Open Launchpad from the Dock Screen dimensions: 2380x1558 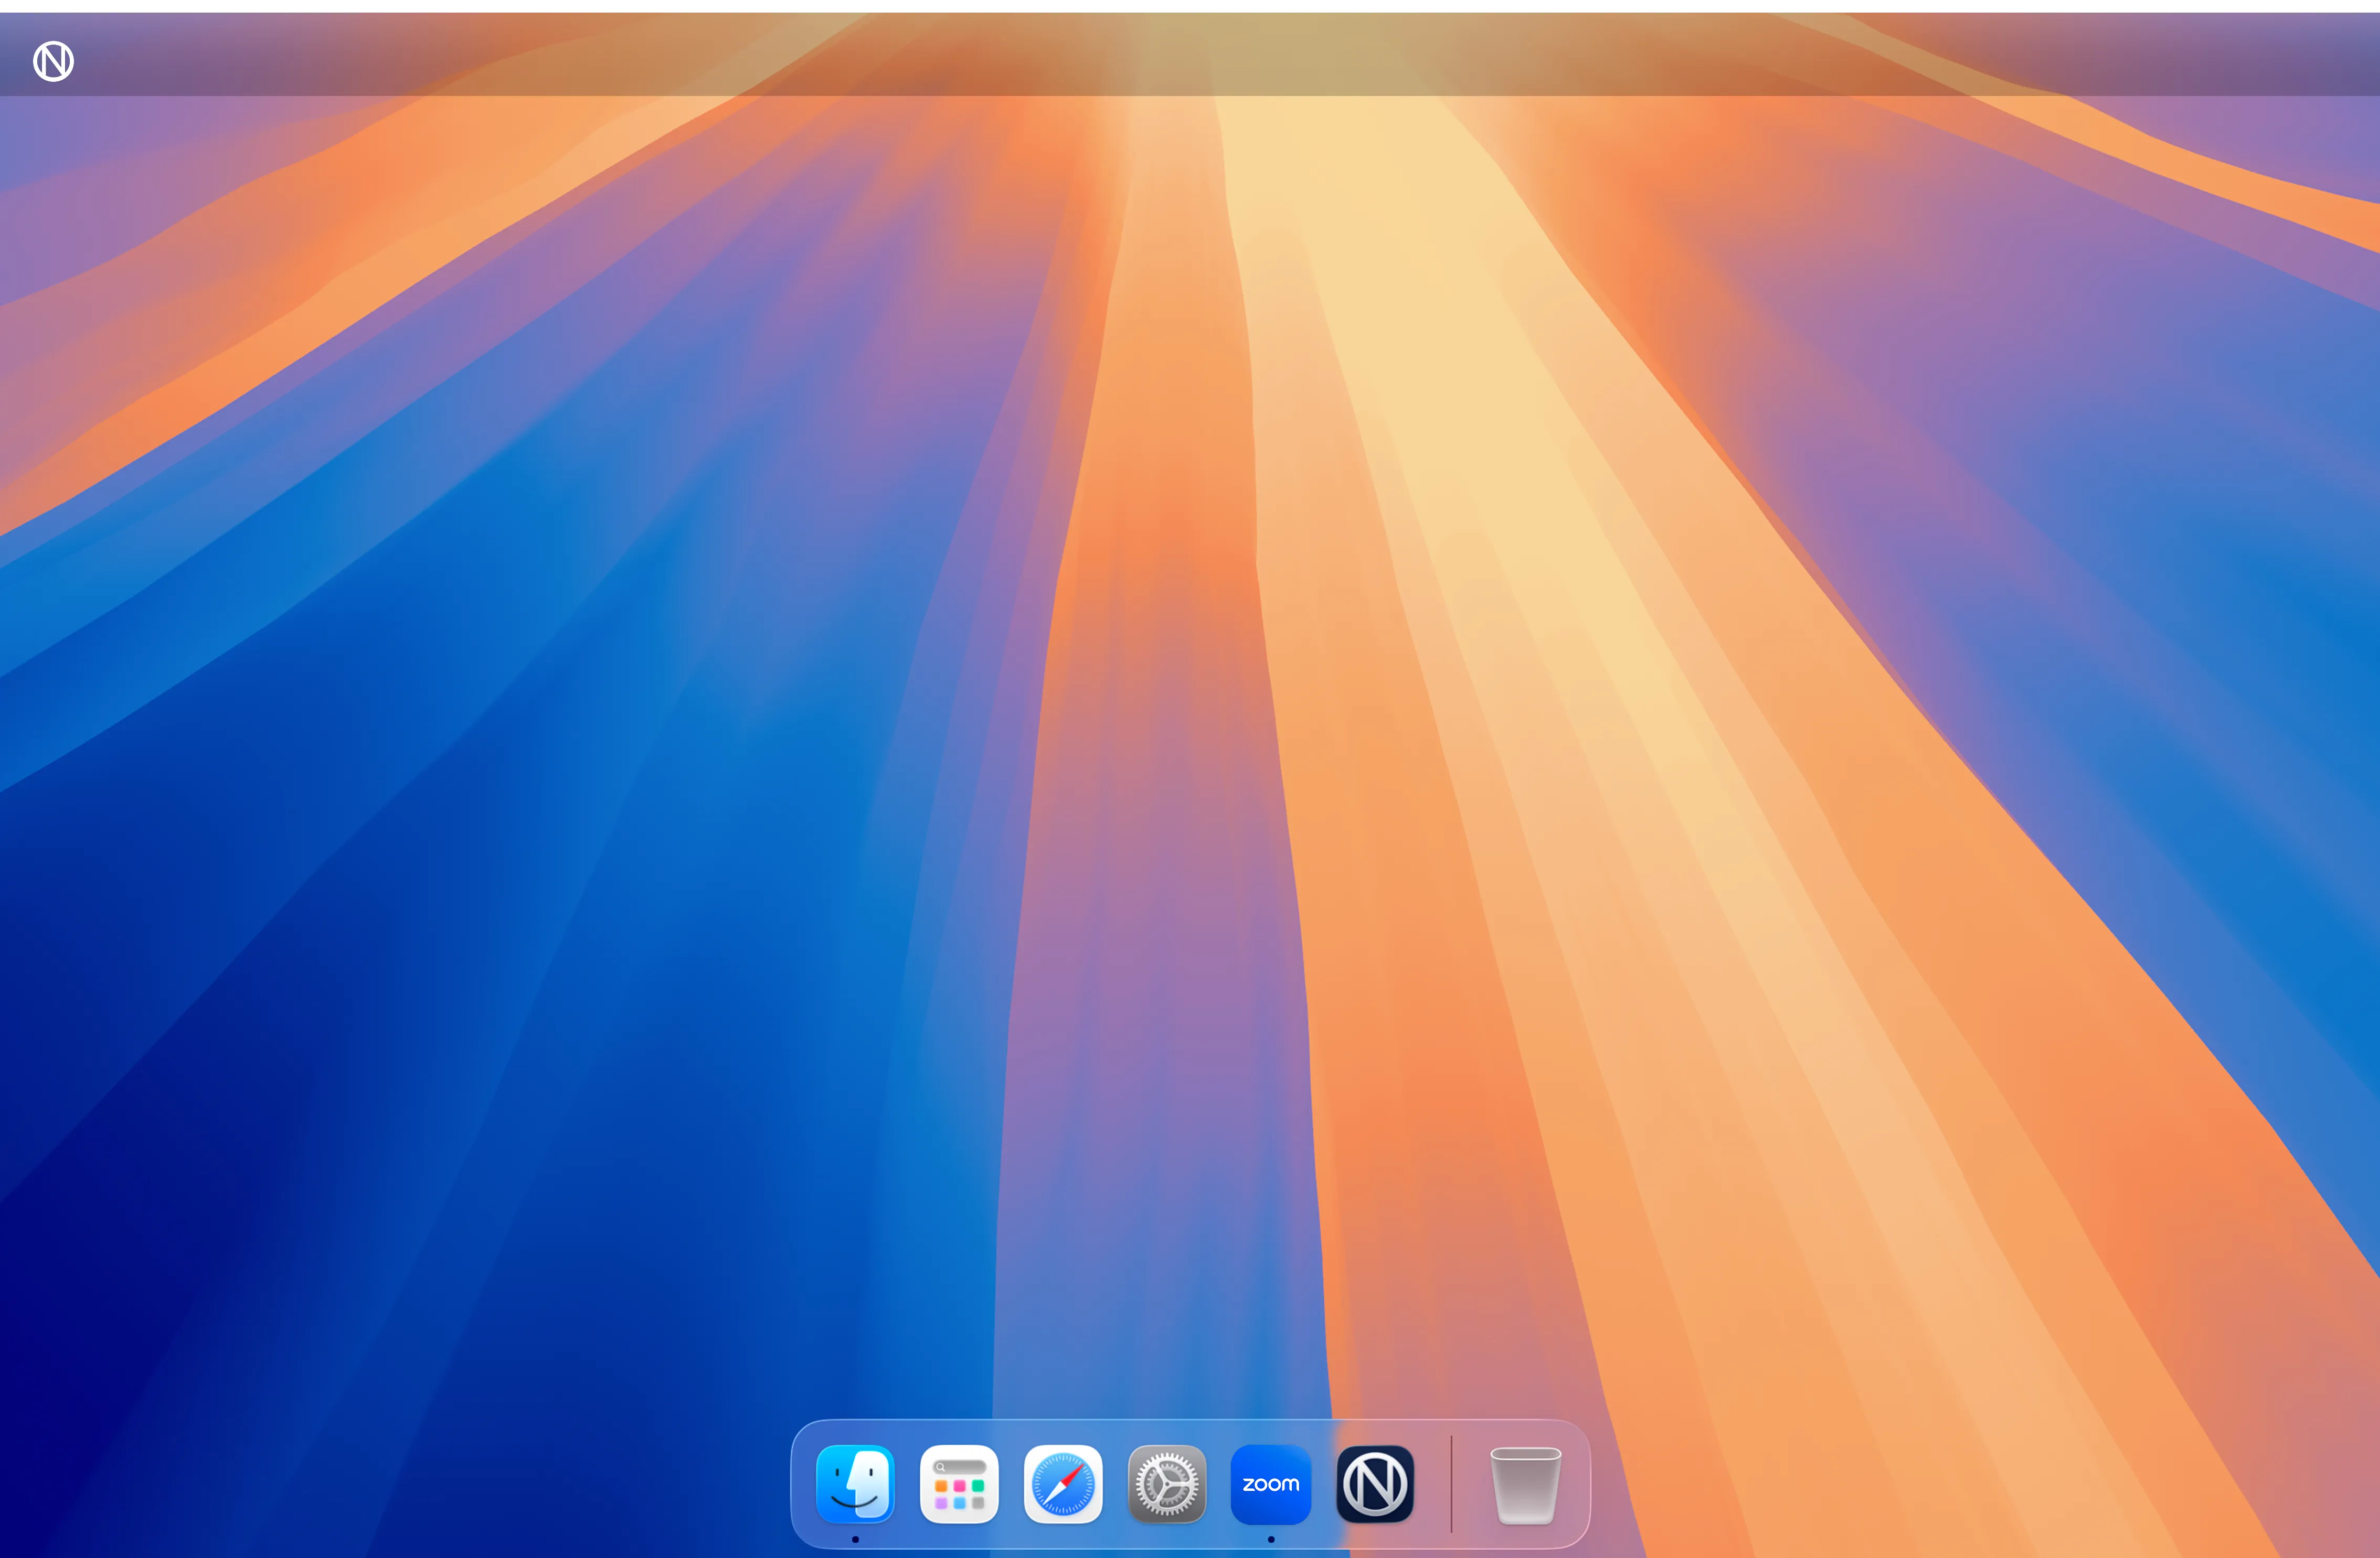[x=959, y=1484]
